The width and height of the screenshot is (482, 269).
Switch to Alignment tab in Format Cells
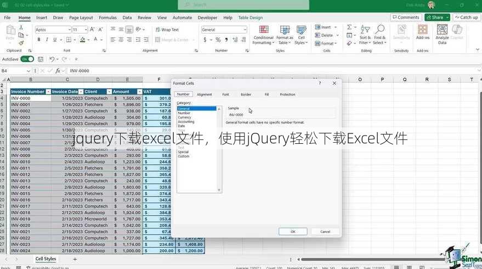pyautogui.click(x=205, y=94)
